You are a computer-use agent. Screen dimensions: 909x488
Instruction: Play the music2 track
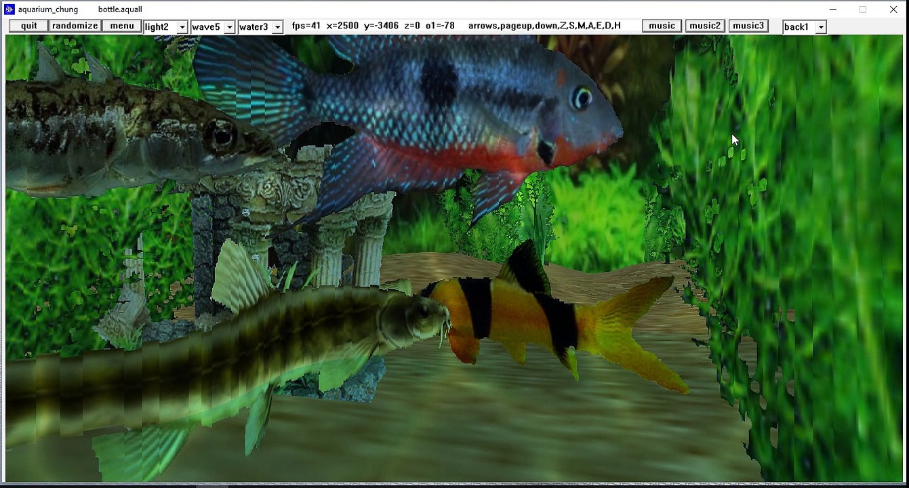[705, 26]
